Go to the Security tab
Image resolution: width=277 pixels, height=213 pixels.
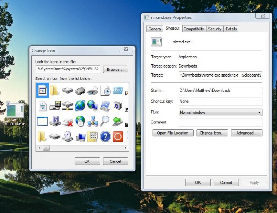[215, 29]
